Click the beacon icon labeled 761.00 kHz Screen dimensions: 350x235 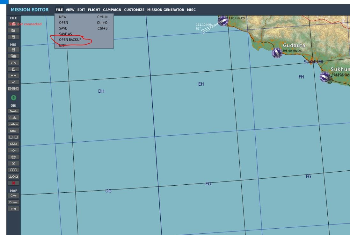pyautogui.click(x=223, y=21)
